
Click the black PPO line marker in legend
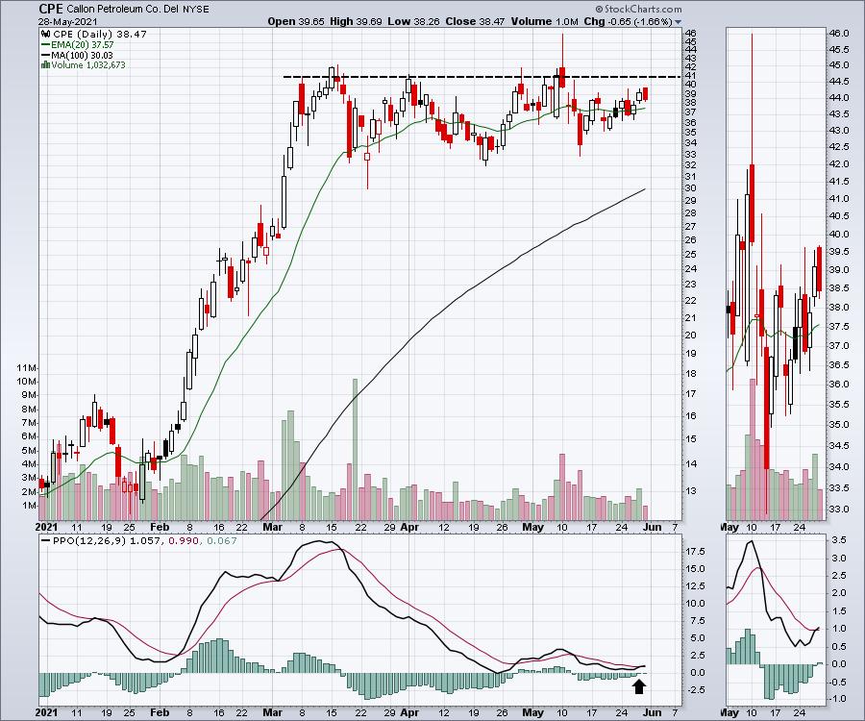46,540
